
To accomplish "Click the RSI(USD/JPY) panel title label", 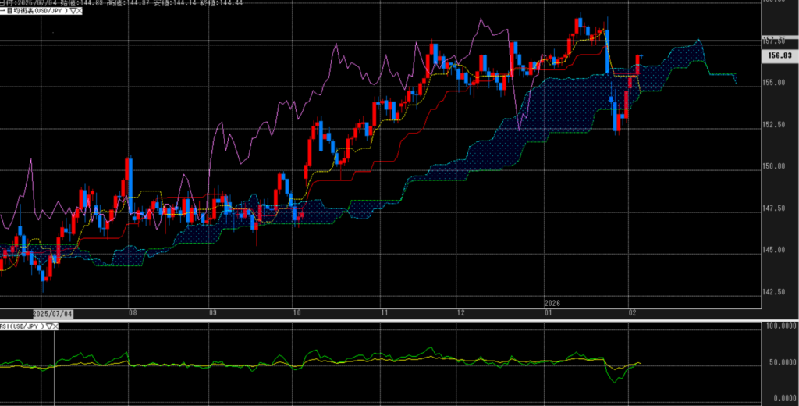I will [21, 326].
